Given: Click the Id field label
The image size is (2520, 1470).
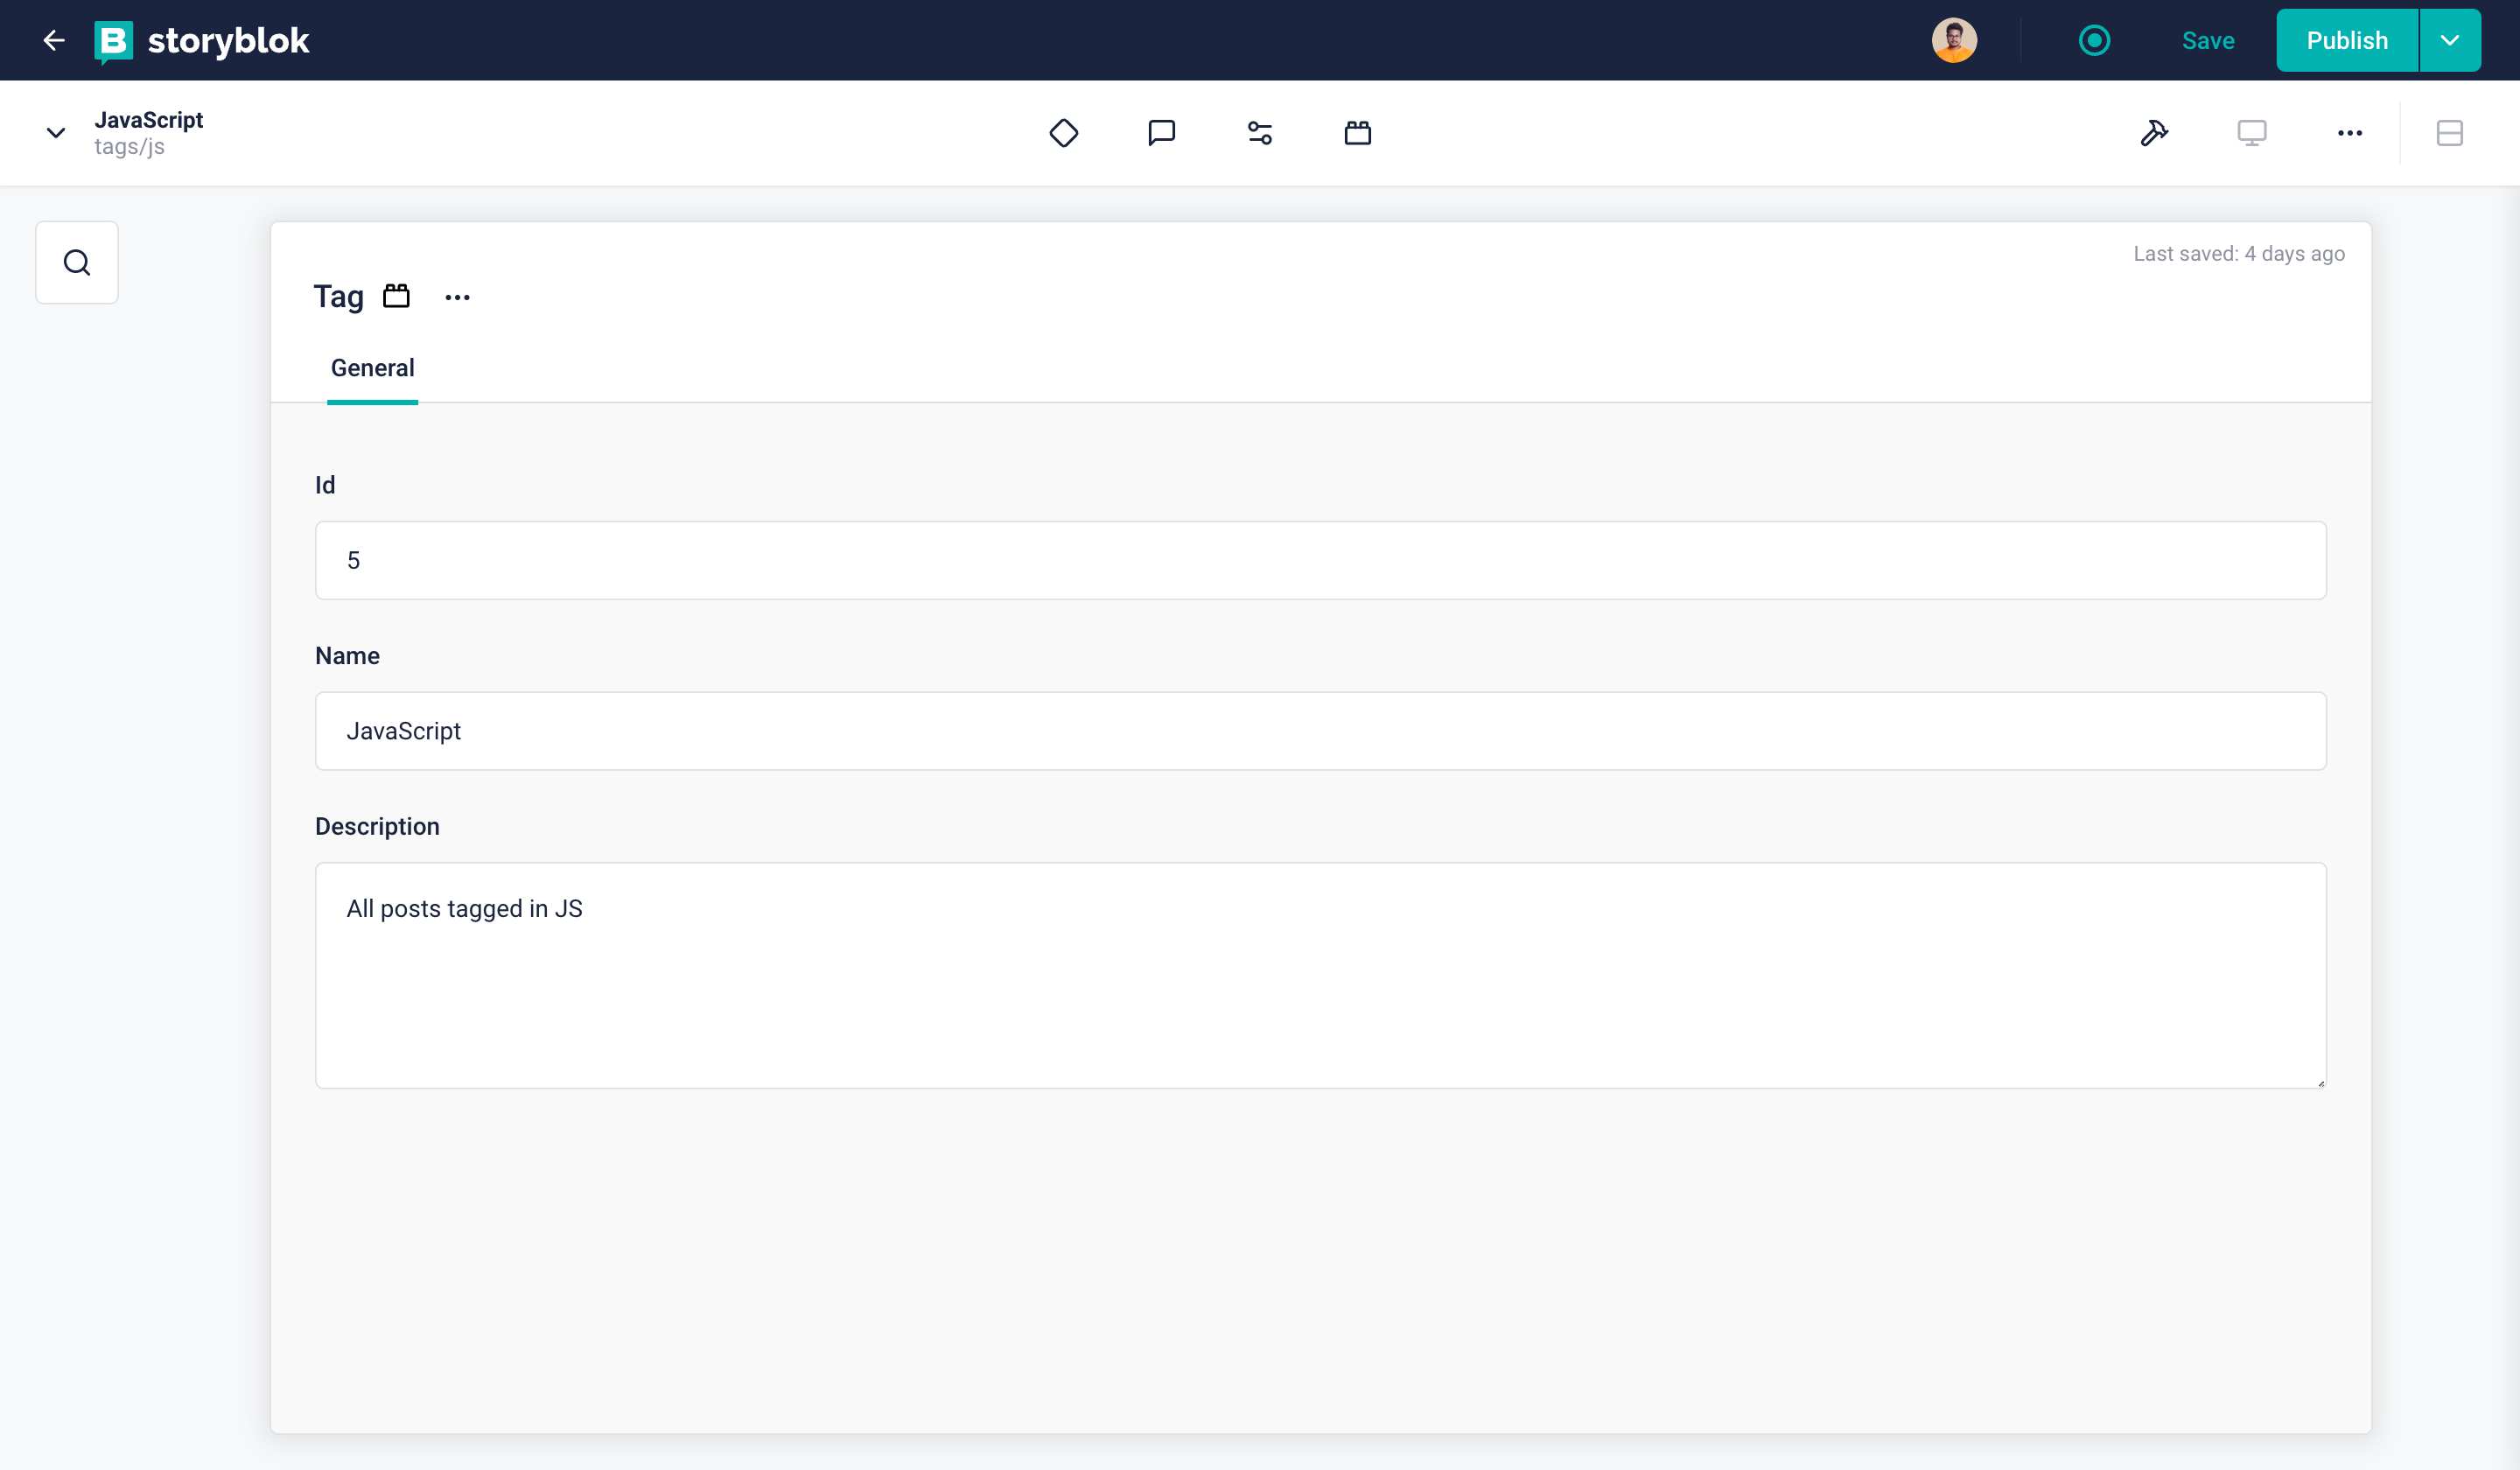Looking at the screenshot, I should coord(325,485).
